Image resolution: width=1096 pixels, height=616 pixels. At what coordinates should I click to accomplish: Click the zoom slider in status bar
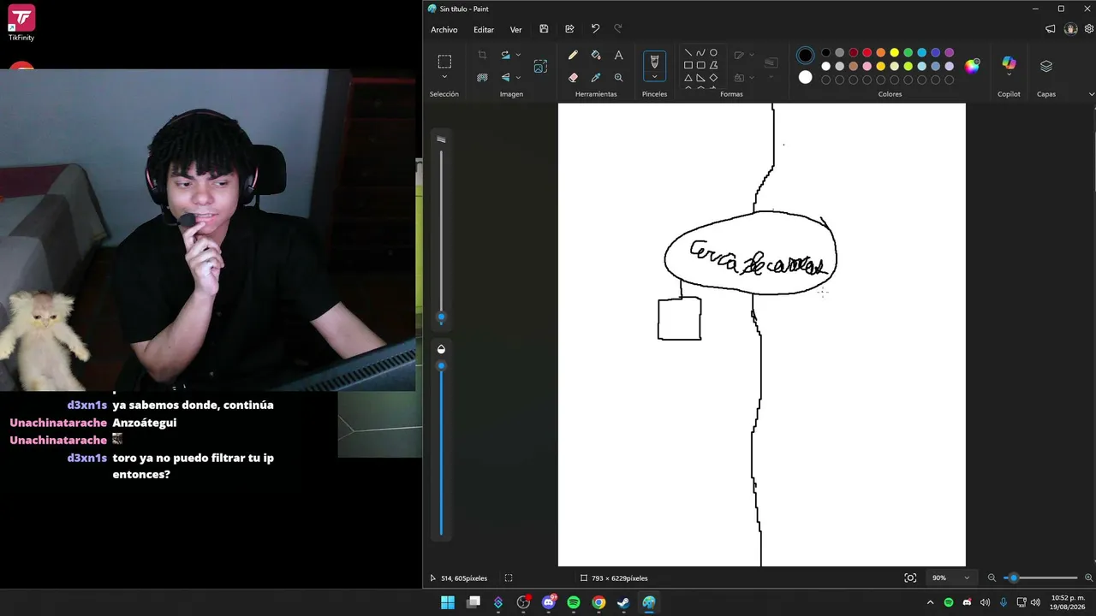[x=1040, y=577]
